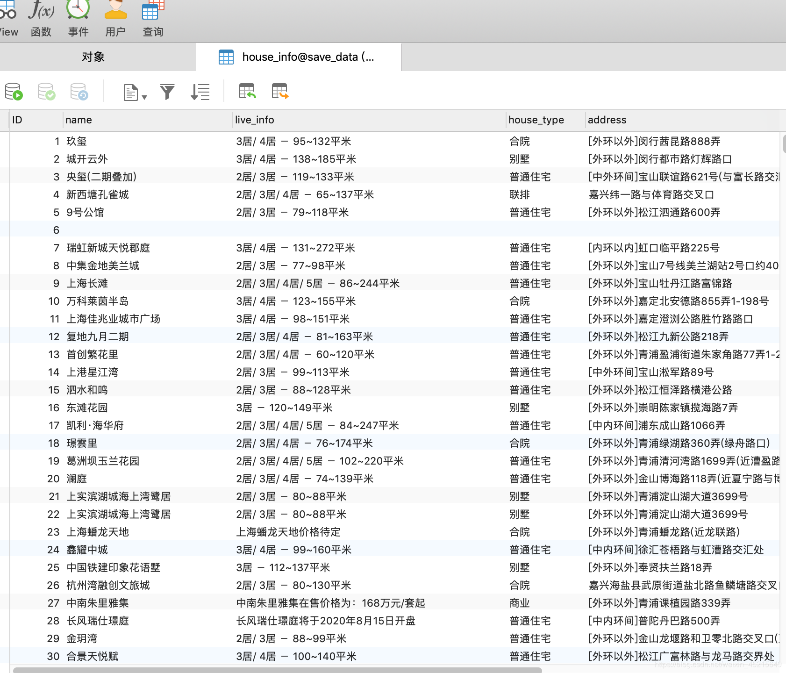The image size is (786, 673).
Task: Select the name cell 东滩花园
Action: (87, 408)
